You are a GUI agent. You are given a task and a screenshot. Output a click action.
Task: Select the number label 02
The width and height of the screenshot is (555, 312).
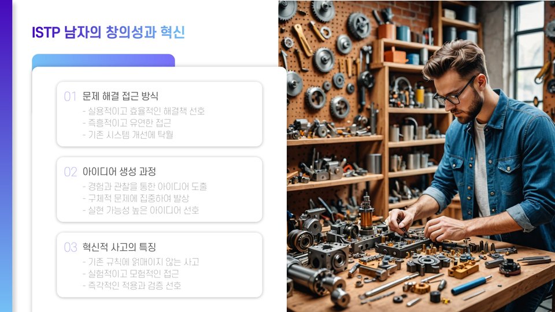click(71, 172)
